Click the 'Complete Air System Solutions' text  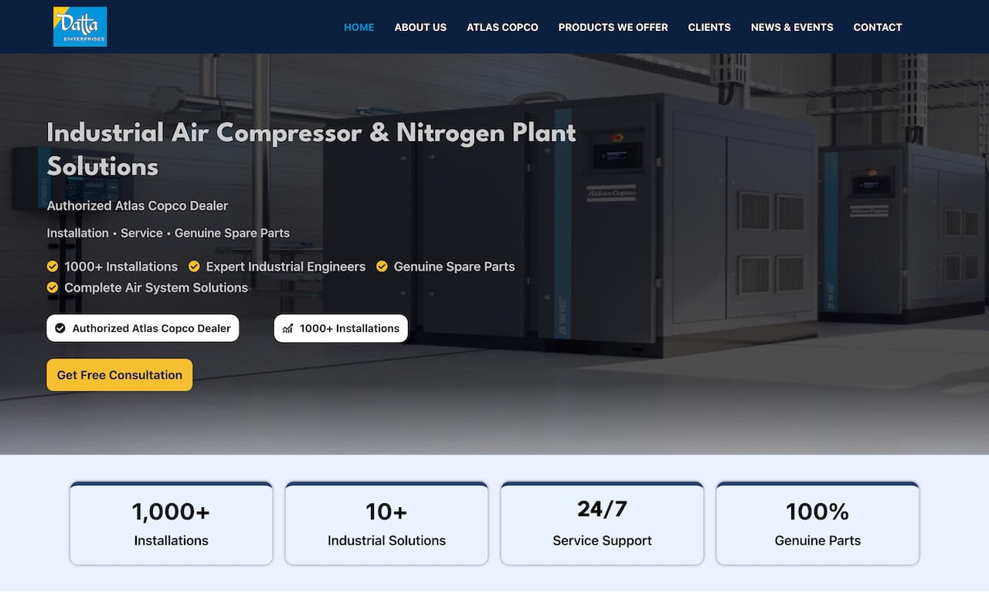tap(156, 287)
